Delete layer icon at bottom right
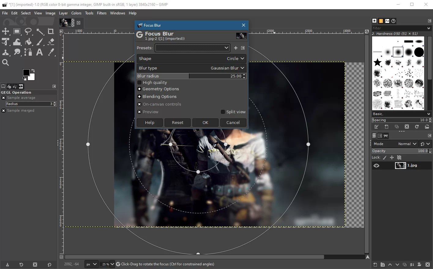 [x=428, y=265]
